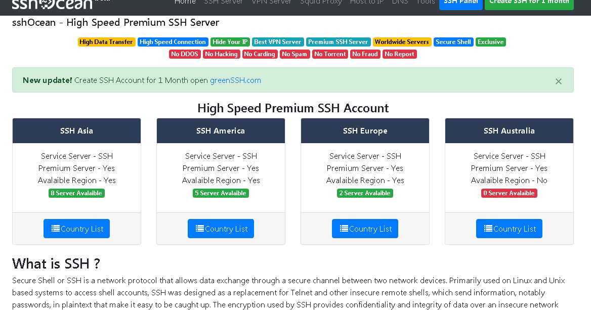Click the No Torrent badge
The height and width of the screenshot is (310, 591).
click(x=330, y=54)
